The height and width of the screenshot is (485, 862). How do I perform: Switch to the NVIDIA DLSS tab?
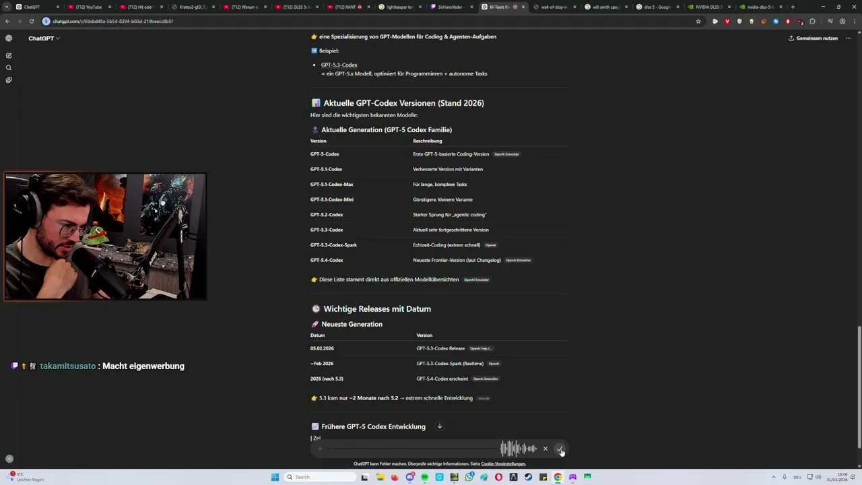[x=708, y=7]
